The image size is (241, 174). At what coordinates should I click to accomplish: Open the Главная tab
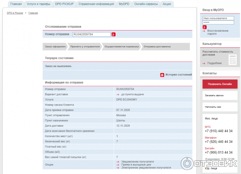[16, 4]
